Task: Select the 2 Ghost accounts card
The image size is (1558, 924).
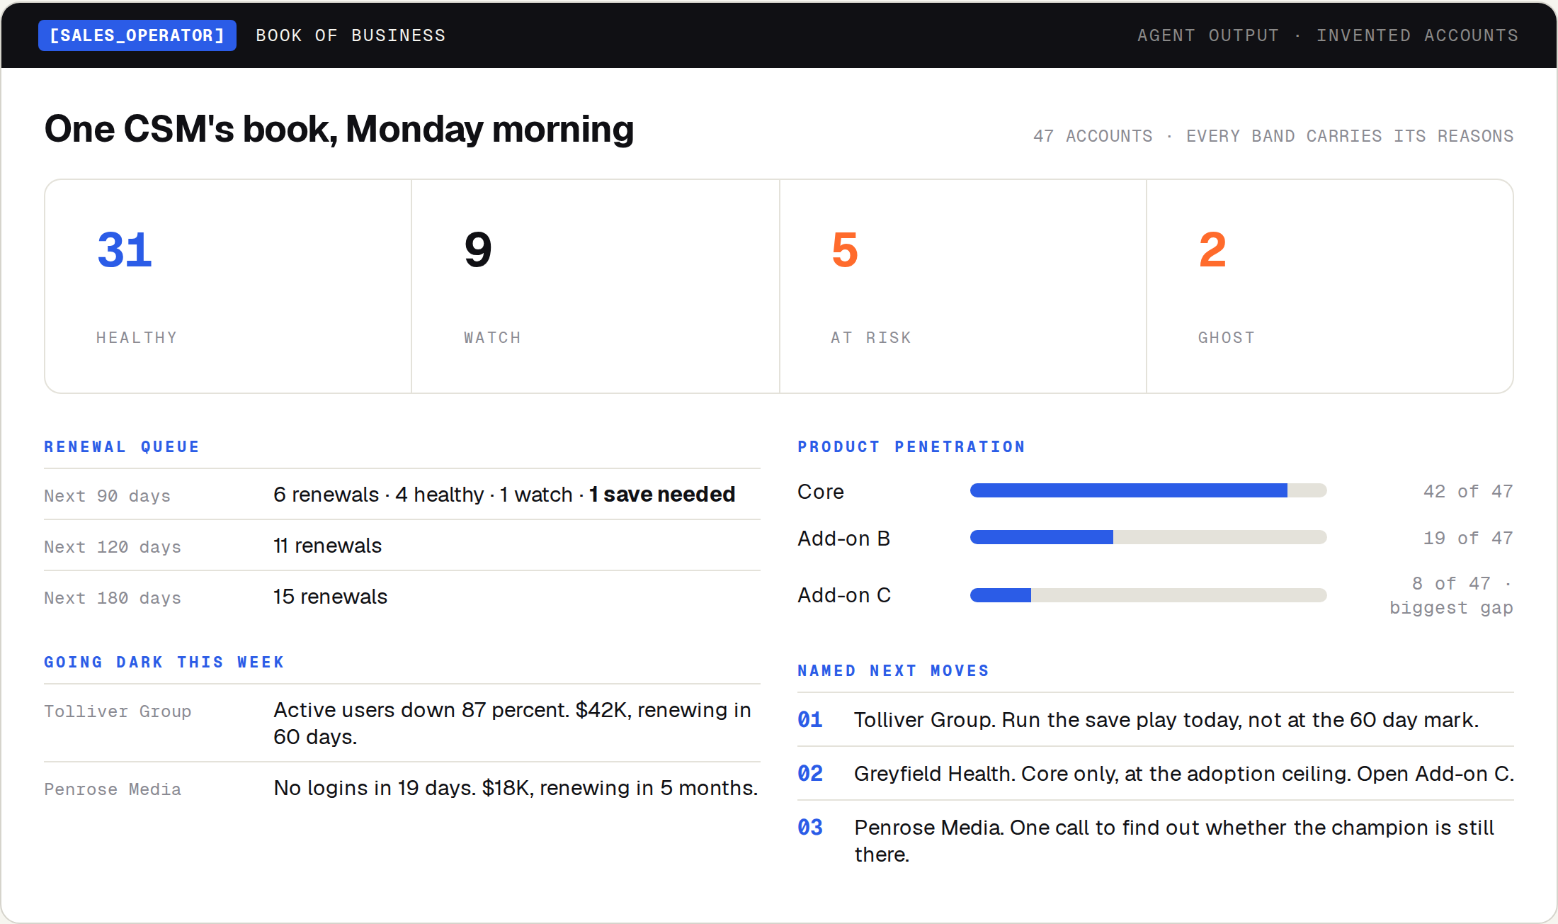Action: click(x=1330, y=286)
